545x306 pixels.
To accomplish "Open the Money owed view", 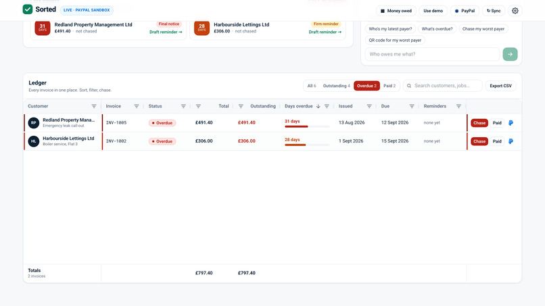I will (396, 11).
